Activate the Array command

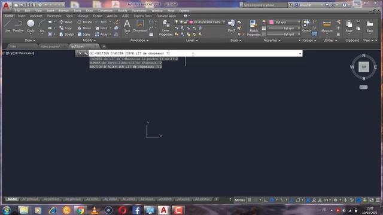101,35
